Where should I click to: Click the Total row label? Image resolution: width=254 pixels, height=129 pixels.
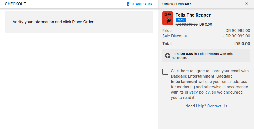click(167, 44)
